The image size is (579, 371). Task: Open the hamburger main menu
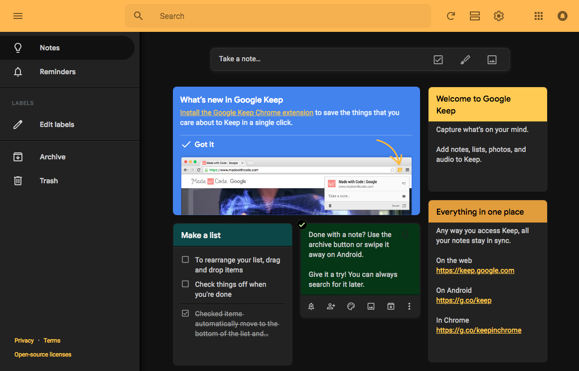(18, 16)
